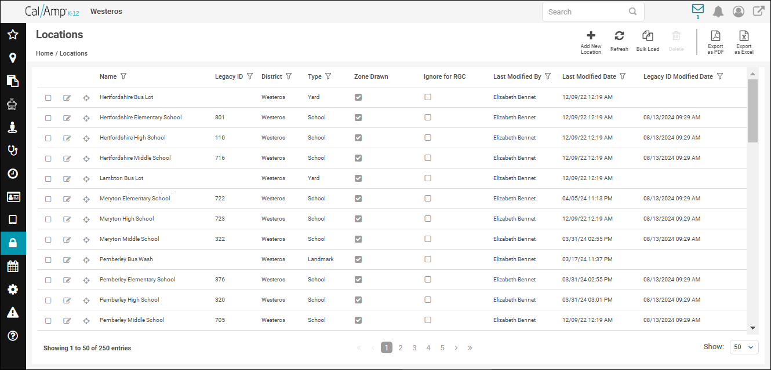
Task: Toggle Ignore for RGC for Hertfordshire Bus Lot
Action: tap(428, 97)
